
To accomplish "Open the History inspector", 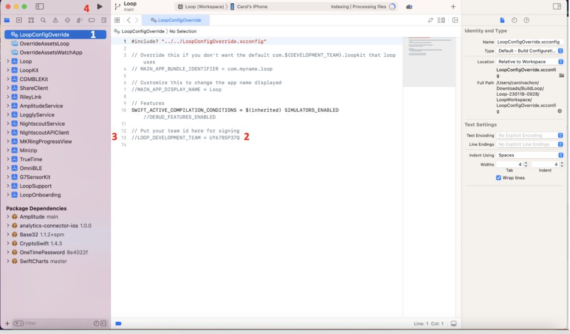I will pos(514,20).
